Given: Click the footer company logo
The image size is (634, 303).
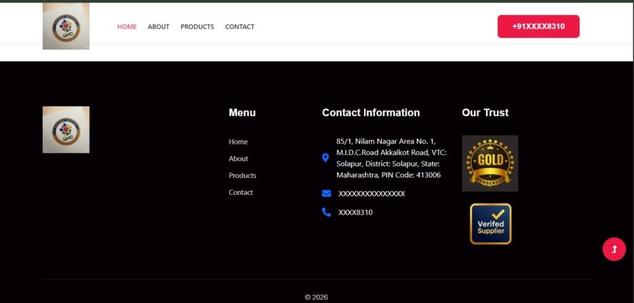Looking at the screenshot, I should point(66,130).
